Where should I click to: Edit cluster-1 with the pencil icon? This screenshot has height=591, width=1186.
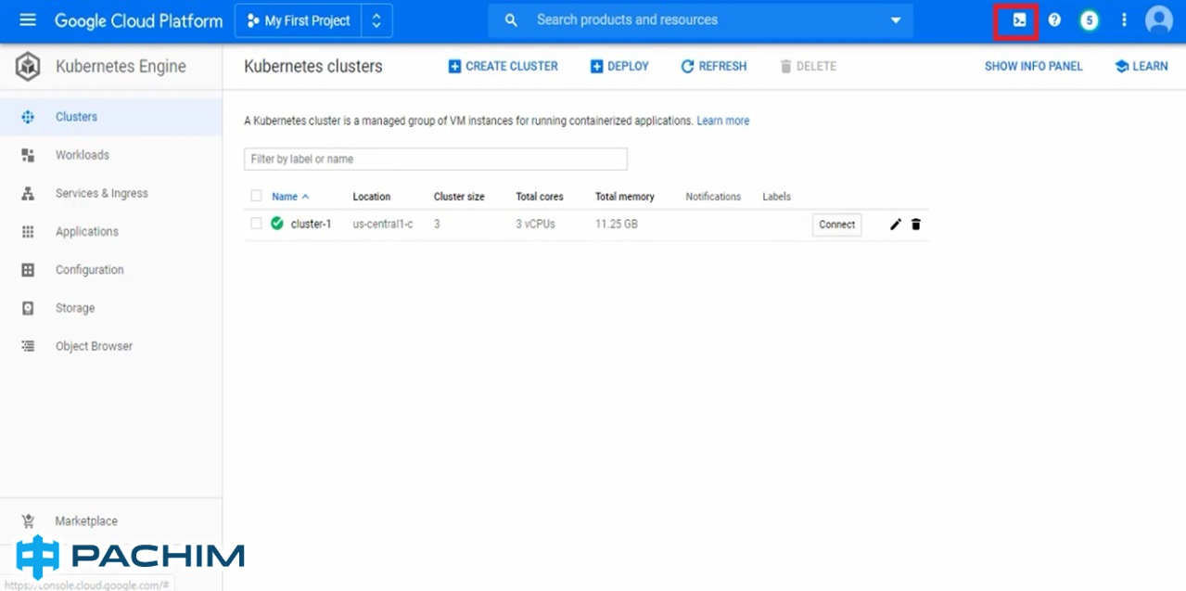point(896,225)
